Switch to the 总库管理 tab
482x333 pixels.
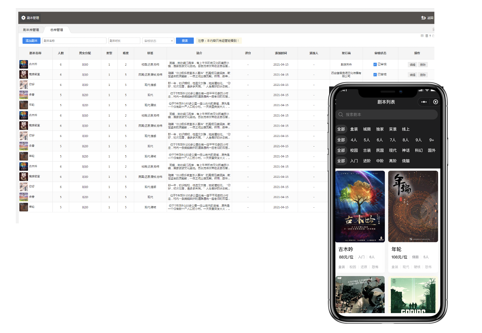coord(57,30)
